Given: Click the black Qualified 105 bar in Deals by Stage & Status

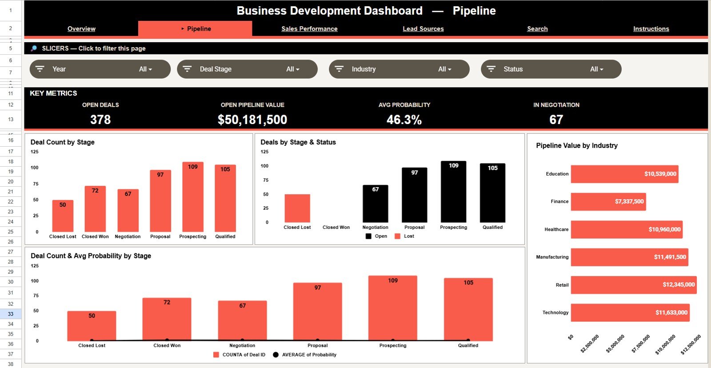Looking at the screenshot, I should pos(492,193).
